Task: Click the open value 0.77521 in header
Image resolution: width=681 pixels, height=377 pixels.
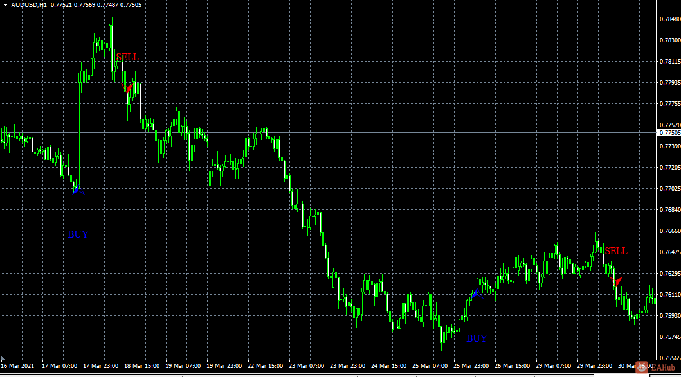Action: pyautogui.click(x=61, y=5)
